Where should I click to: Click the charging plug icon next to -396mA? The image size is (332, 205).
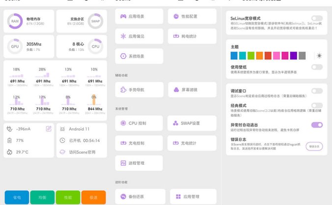coord(9,128)
